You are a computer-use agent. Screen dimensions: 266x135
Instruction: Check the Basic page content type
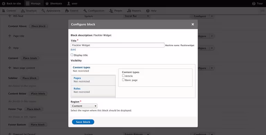[123, 80]
